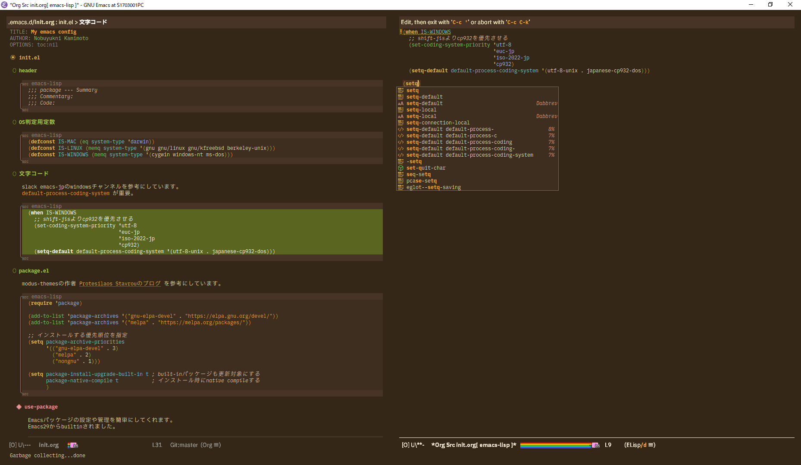
Task: Open the (Org ≡) mode-line menu
Action: tap(210, 445)
